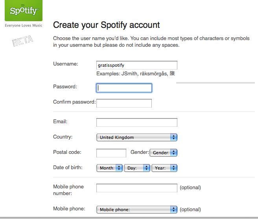Click the Date of birth label

(68, 168)
